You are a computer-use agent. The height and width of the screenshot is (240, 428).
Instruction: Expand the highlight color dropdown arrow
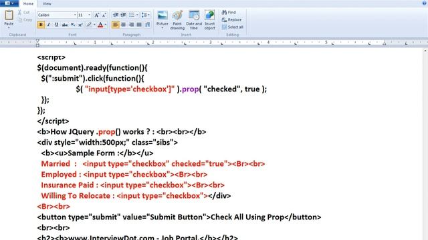[x=94, y=25]
